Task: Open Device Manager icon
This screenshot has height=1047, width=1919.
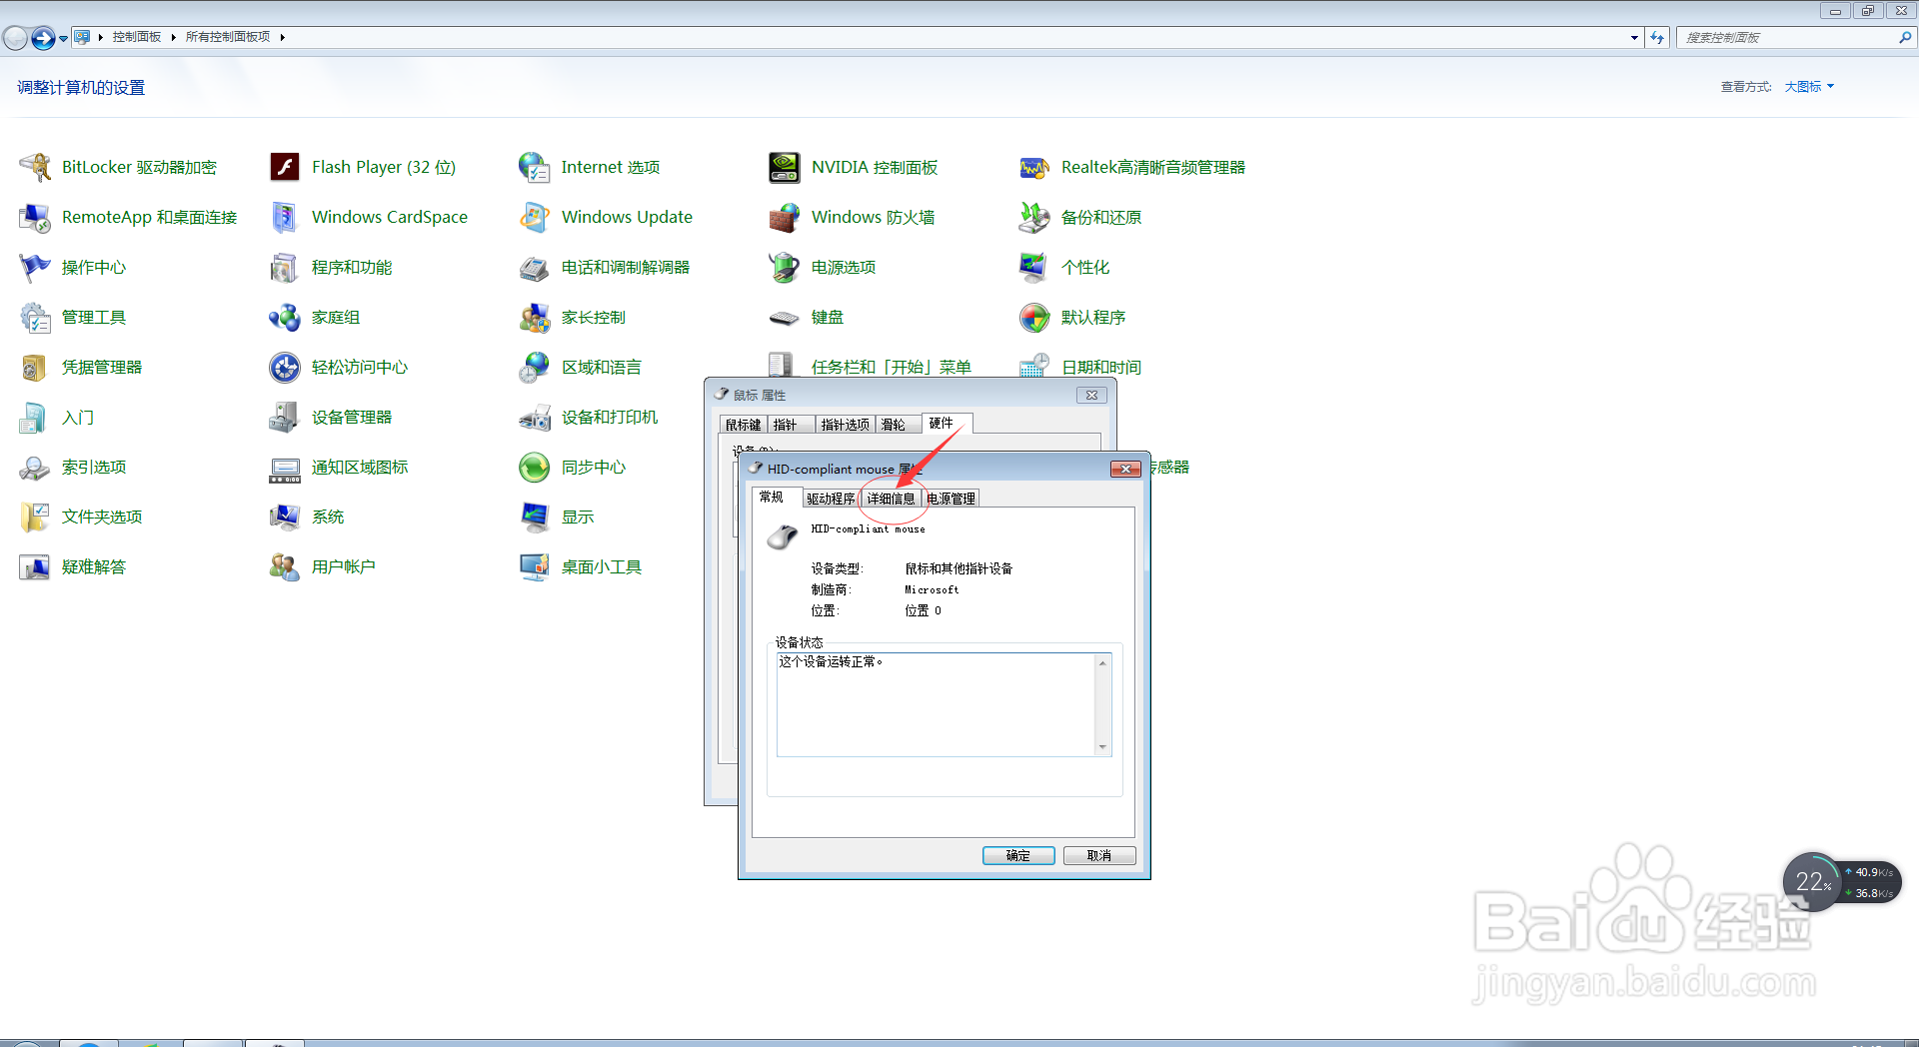Action: click(x=285, y=417)
